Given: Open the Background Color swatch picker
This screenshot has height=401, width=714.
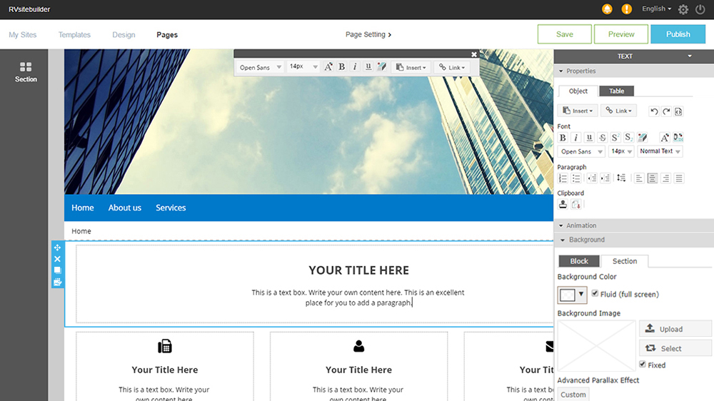Looking at the screenshot, I should [572, 295].
